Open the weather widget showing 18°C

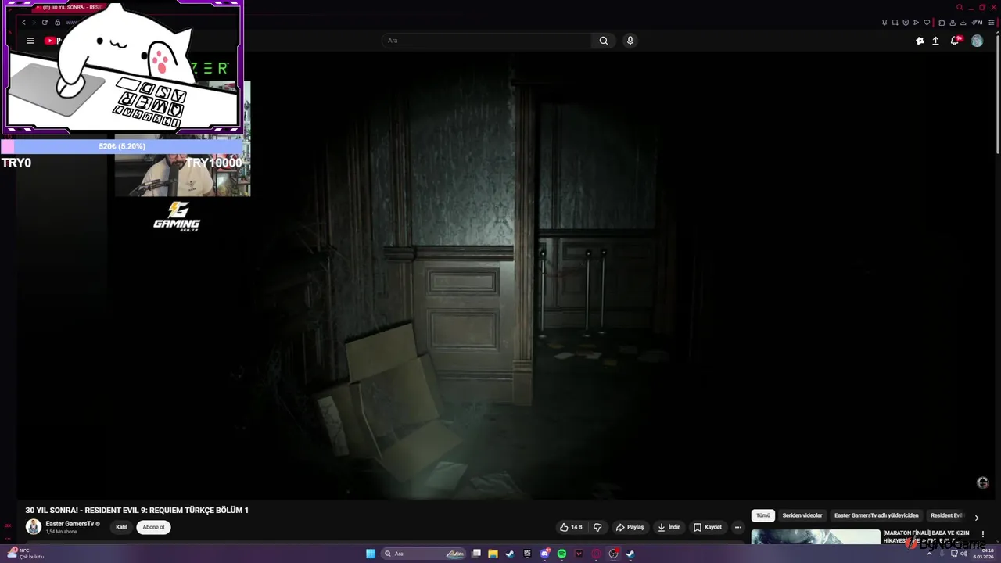click(25, 553)
